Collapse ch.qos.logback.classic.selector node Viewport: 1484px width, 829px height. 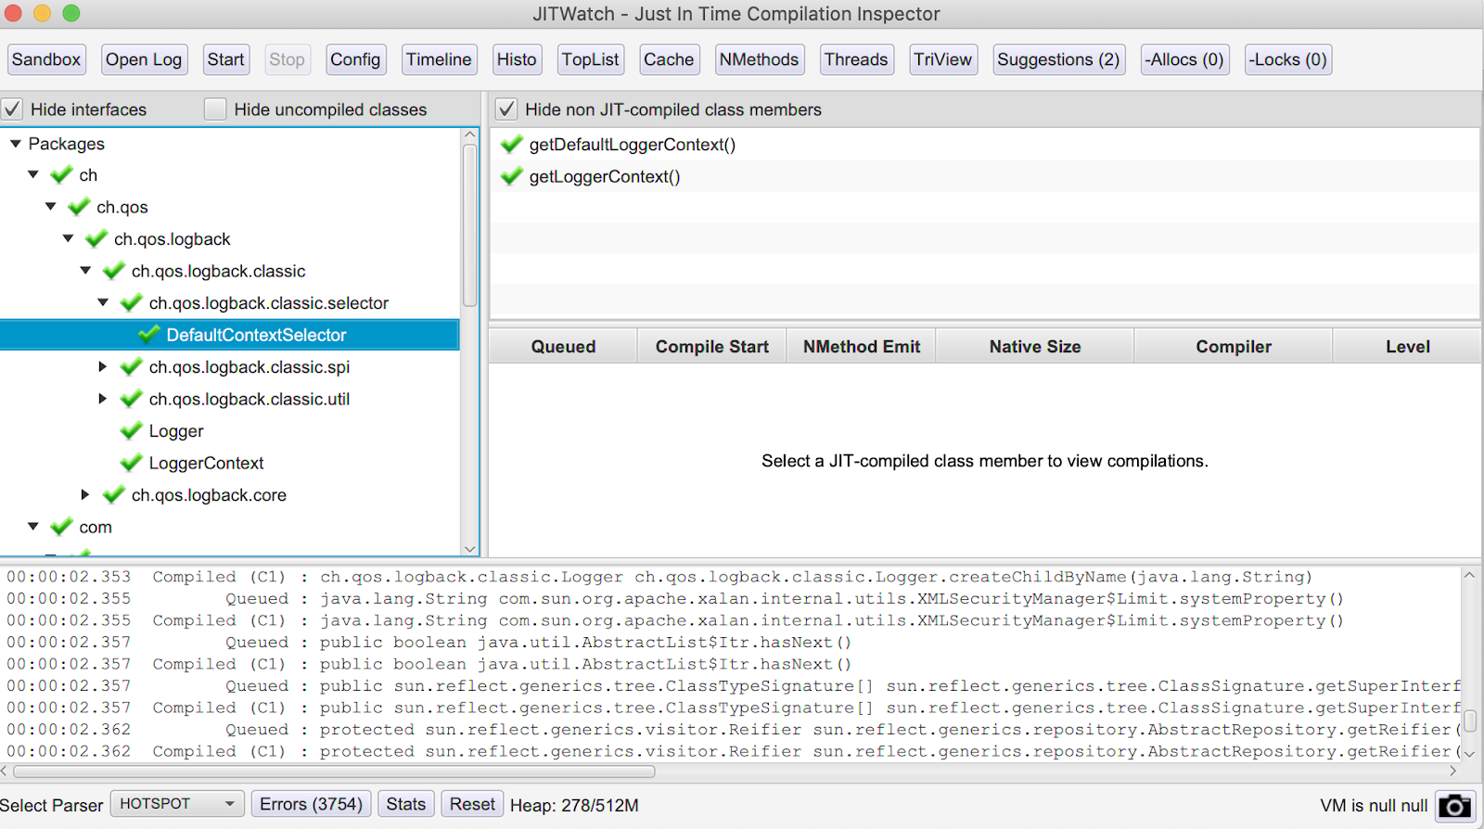pyautogui.click(x=103, y=302)
